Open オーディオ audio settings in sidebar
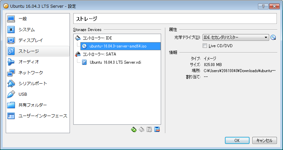 click(28, 62)
